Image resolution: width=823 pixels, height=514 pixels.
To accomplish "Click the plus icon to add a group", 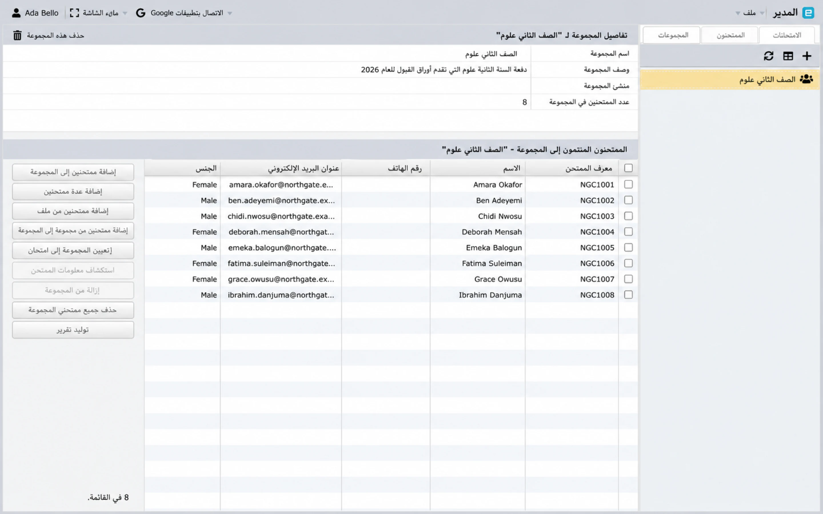I will pyautogui.click(x=807, y=56).
